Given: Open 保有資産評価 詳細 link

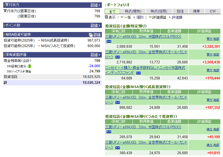Looking at the screenshot, I should click(95, 55).
